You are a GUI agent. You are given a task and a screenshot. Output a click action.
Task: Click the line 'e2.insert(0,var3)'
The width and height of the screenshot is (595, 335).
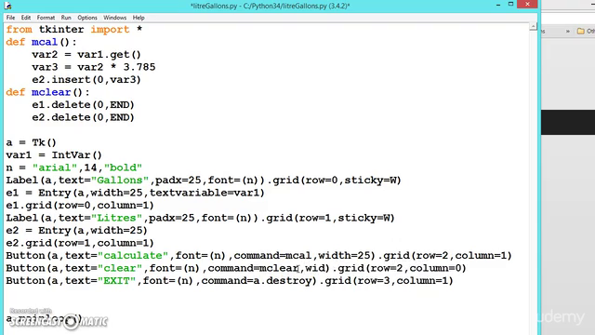[86, 79]
